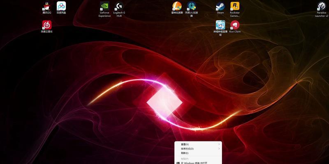Choose 刷新(E) in the context menu

[198, 153]
